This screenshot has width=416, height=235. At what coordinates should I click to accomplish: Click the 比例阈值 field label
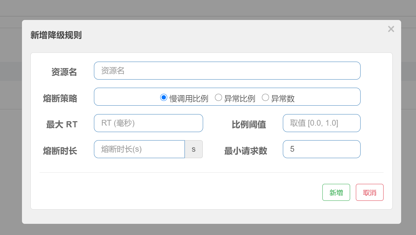tap(249, 125)
